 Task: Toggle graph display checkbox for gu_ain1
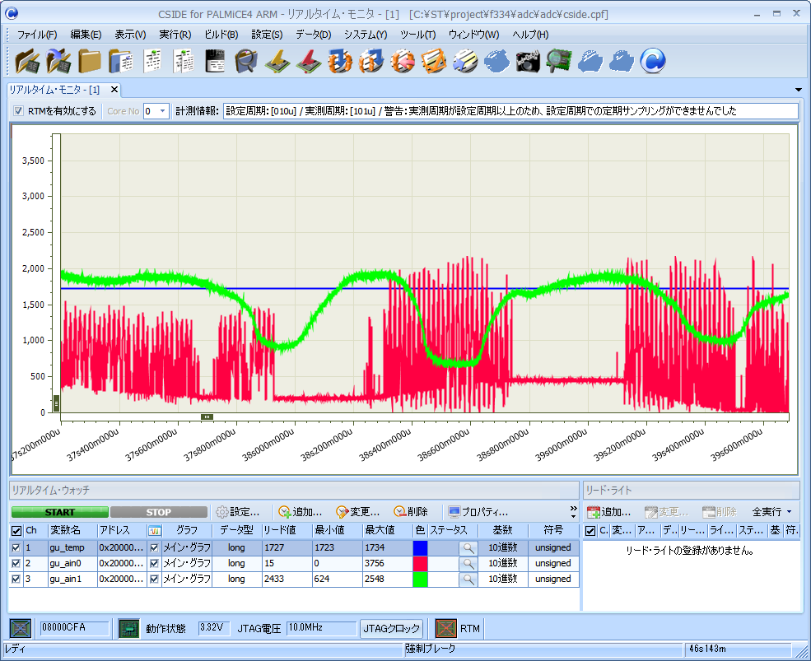[x=154, y=580]
